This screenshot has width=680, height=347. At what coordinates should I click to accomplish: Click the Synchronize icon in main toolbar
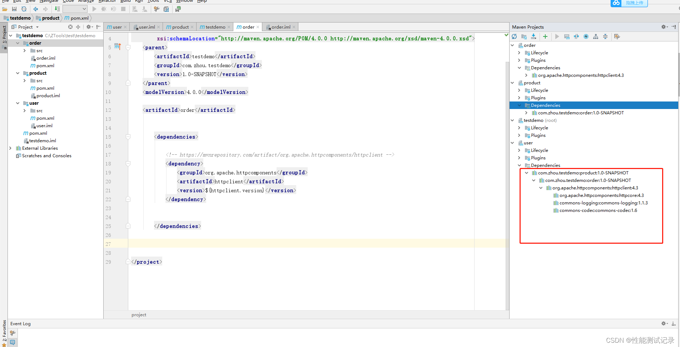tap(24, 9)
